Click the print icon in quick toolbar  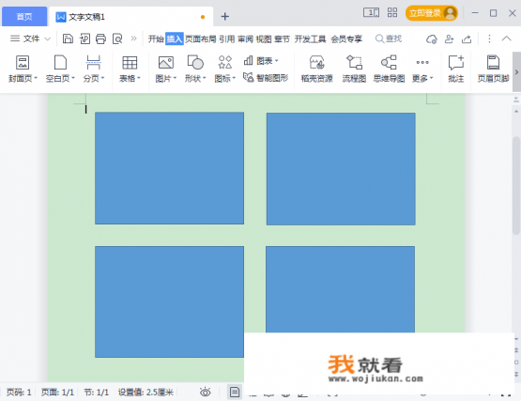click(100, 39)
